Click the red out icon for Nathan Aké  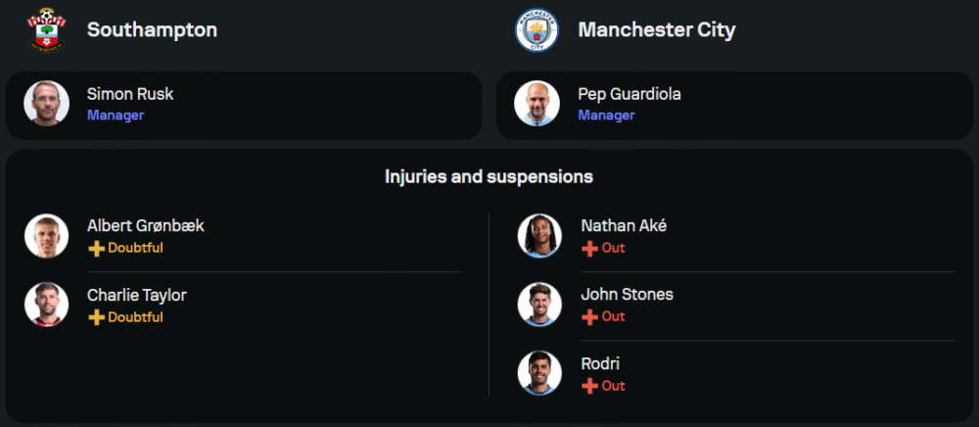point(589,249)
